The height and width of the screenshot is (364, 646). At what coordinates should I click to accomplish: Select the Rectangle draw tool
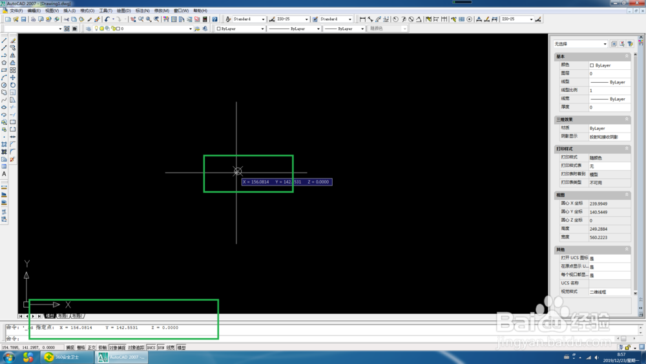pyautogui.click(x=4, y=70)
